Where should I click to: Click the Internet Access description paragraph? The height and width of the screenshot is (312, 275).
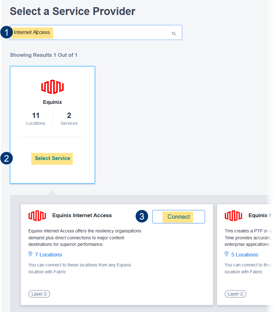[85, 237]
